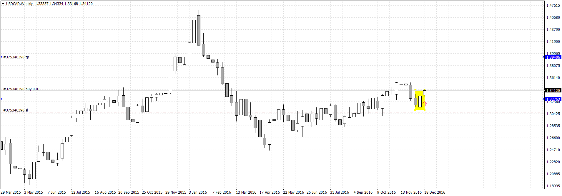This screenshot has height=196, width=562.
Task: Click the left handle of blue tp line
Action: click(x=1, y=57)
